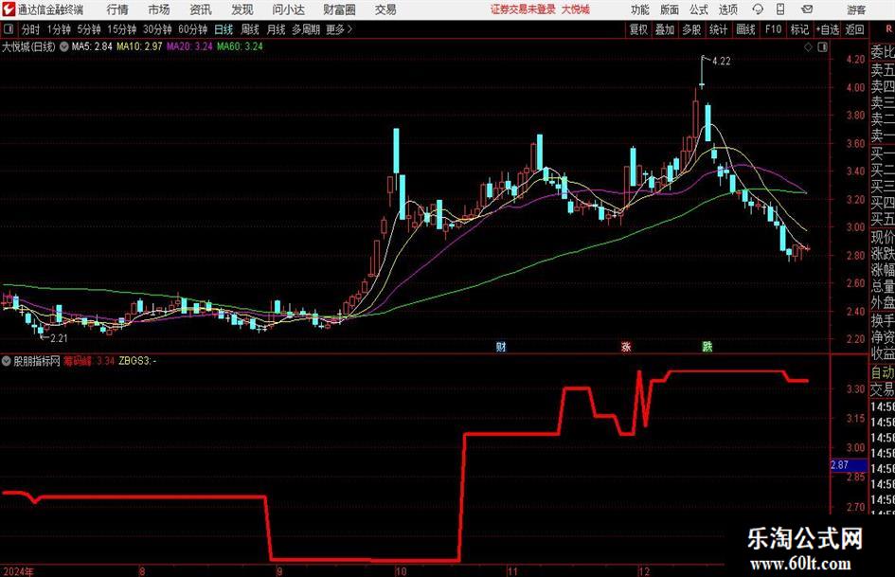The height and width of the screenshot is (577, 895).
Task: Click the 4.22 high price label
Action: point(722,62)
